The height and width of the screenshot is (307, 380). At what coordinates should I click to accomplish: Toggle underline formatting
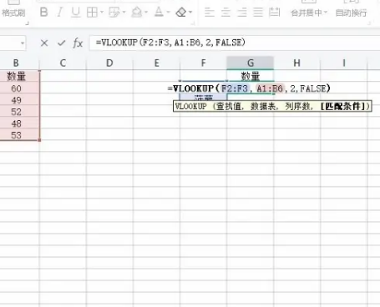pyautogui.click(x=75, y=13)
